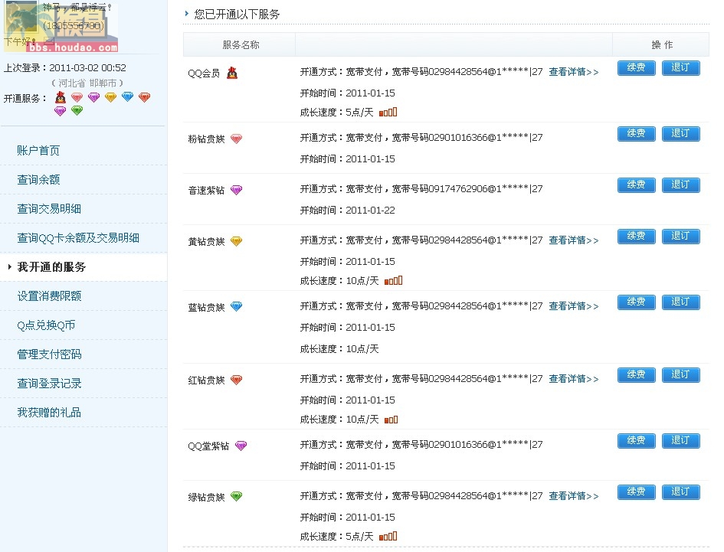Click 续费 button for 音速紫钻

point(636,185)
